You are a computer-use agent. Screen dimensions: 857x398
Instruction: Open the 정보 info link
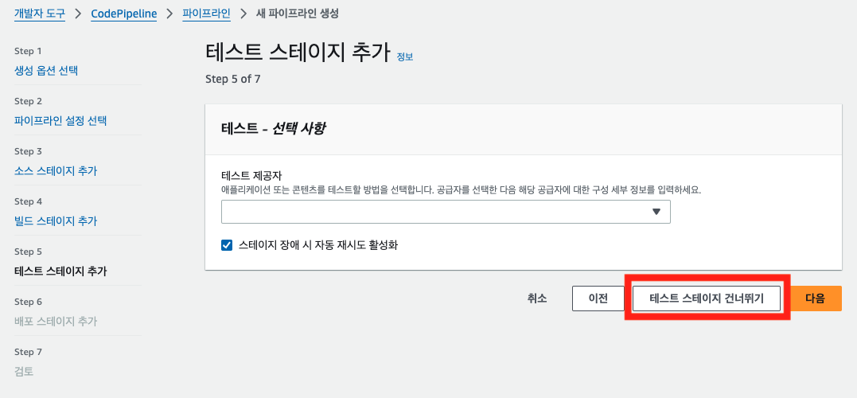405,57
